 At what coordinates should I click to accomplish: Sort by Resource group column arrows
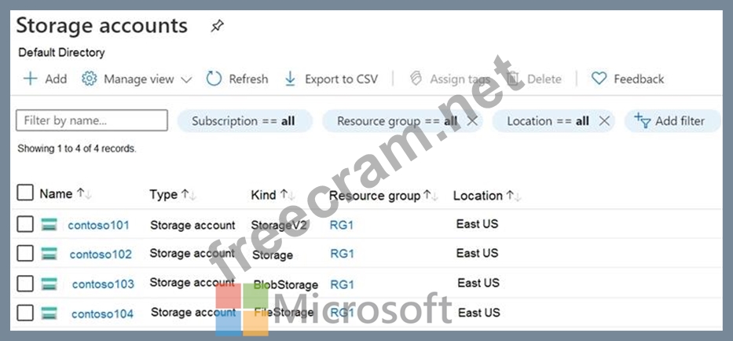pos(430,196)
